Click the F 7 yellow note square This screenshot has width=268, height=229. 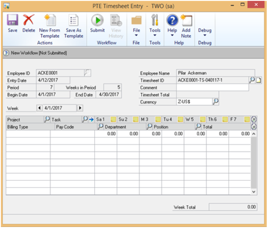[x=247, y=120]
